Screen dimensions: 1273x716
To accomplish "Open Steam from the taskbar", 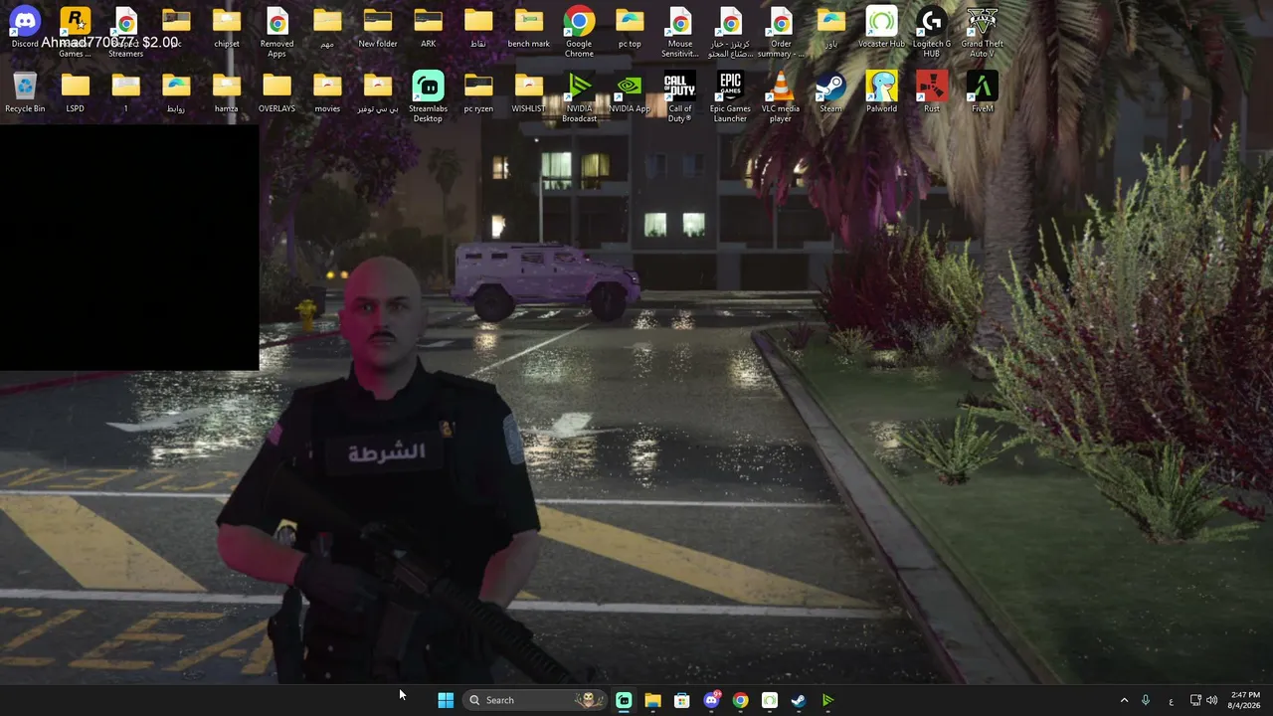I will point(799,700).
